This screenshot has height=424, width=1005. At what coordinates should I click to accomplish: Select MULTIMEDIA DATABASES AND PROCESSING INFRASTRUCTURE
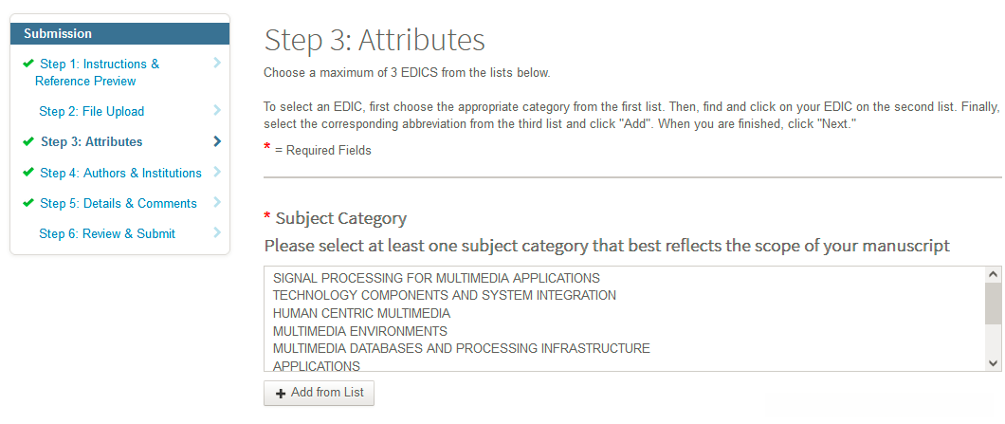pyautogui.click(x=461, y=348)
